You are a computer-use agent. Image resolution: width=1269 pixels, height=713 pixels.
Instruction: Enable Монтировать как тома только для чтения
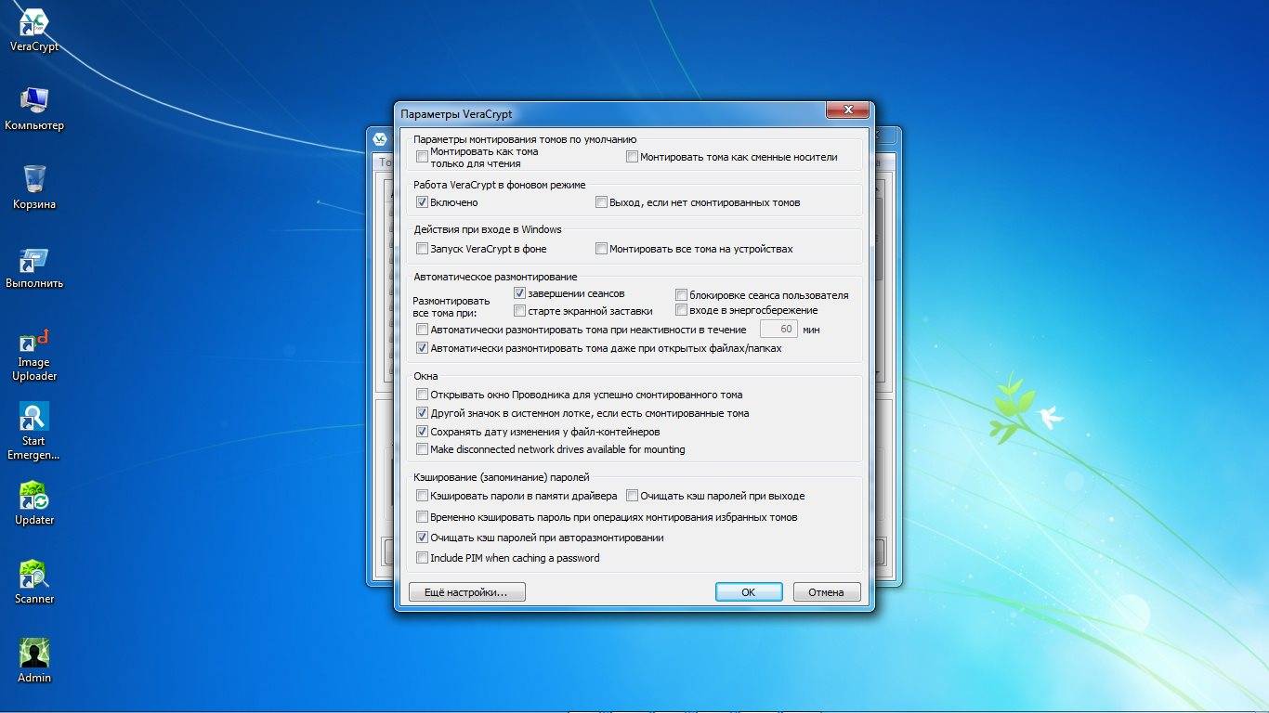423,157
